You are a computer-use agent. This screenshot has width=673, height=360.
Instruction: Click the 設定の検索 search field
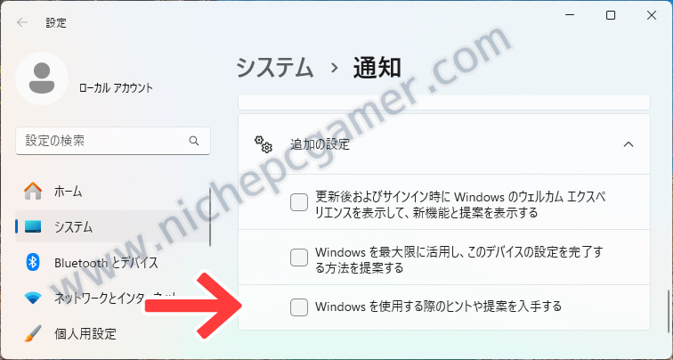coord(113,141)
